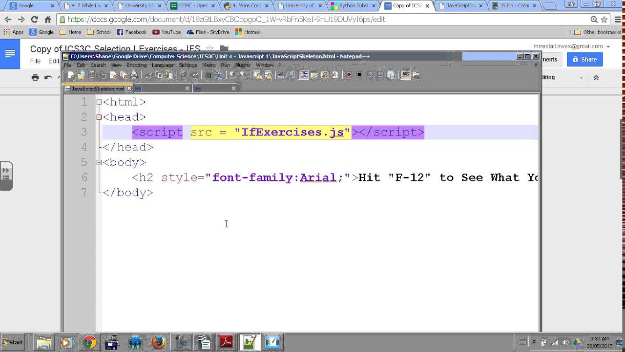Open the Notepad++ Settings menu
This screenshot has height=352, width=625.
[188, 65]
